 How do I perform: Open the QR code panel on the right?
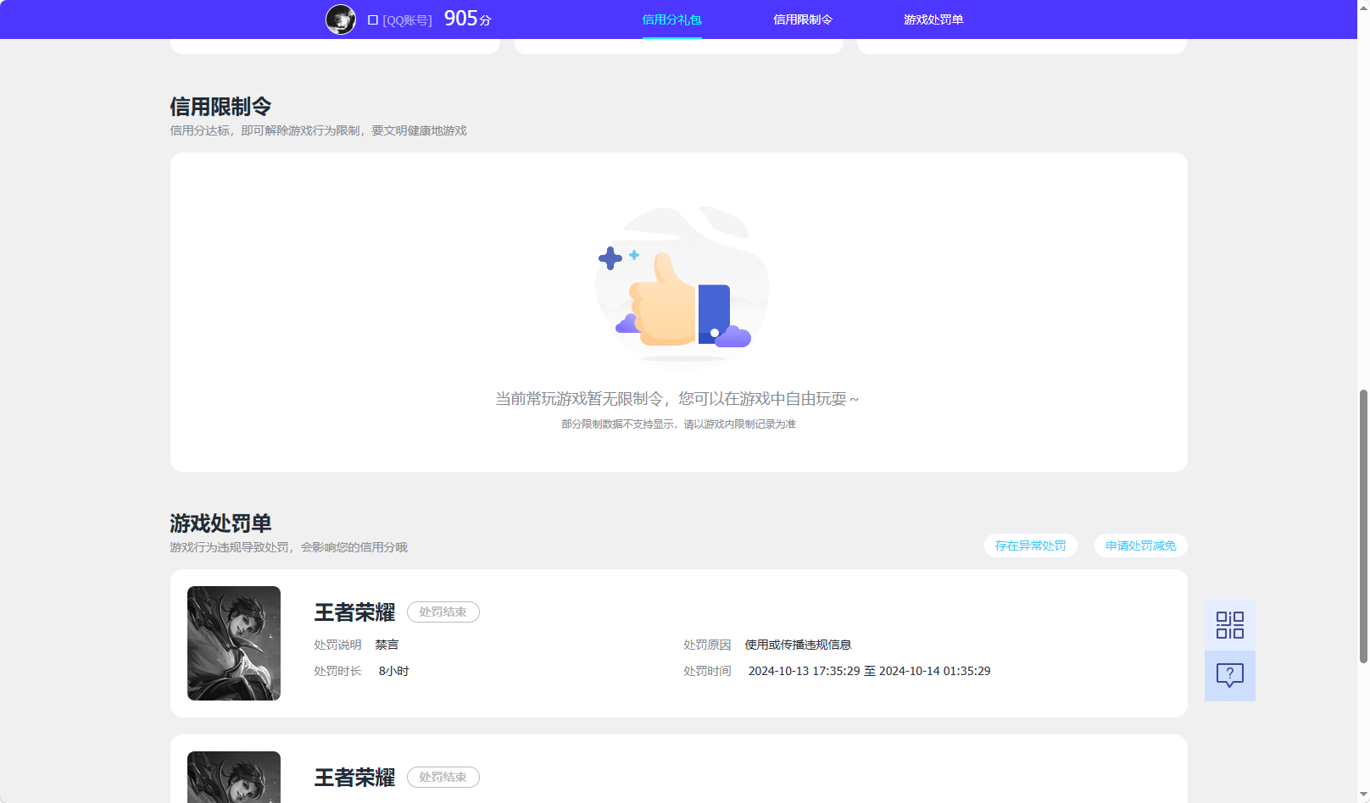click(1229, 624)
